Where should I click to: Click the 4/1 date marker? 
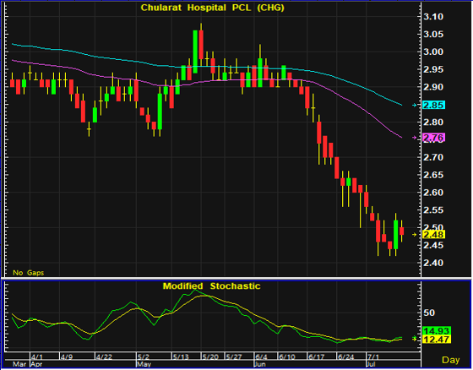37,357
